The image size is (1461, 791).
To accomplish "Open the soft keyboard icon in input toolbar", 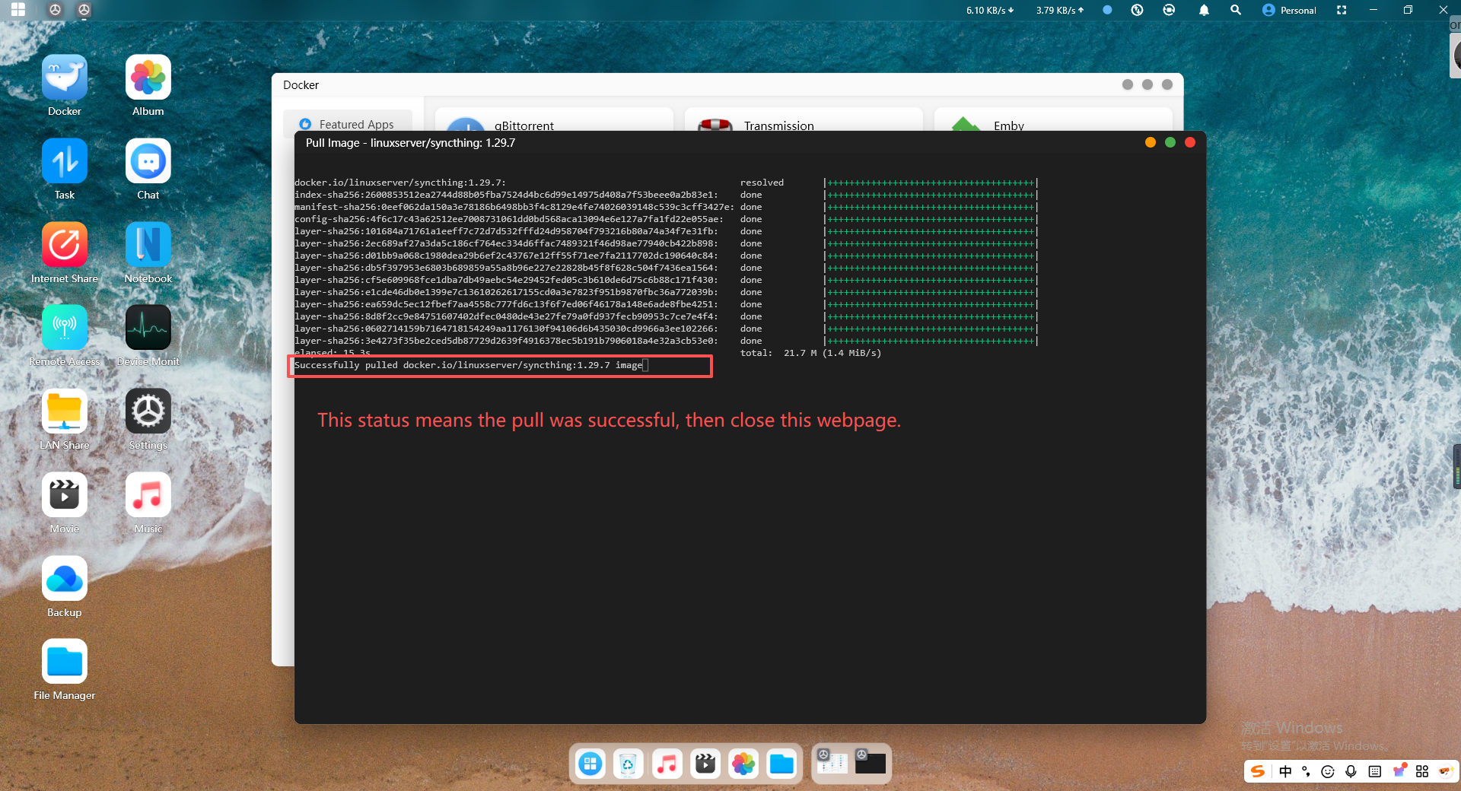I will coord(1374,771).
